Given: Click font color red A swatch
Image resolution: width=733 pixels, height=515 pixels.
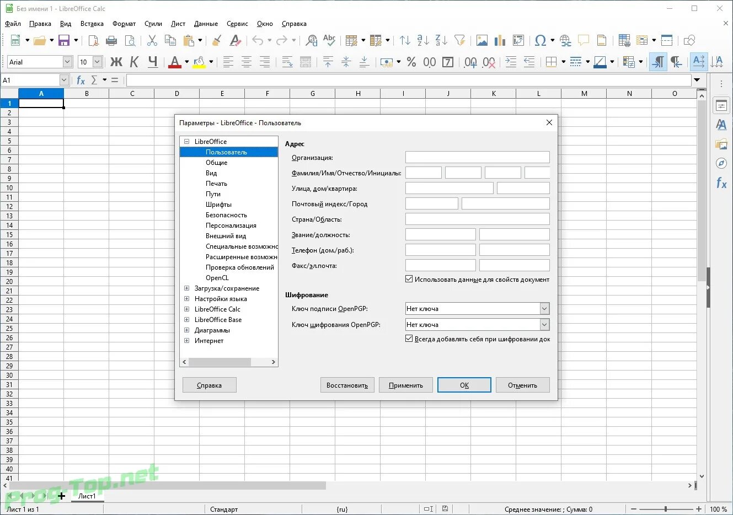Looking at the screenshot, I should (175, 62).
